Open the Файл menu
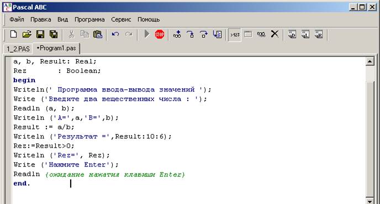 (x=17, y=19)
